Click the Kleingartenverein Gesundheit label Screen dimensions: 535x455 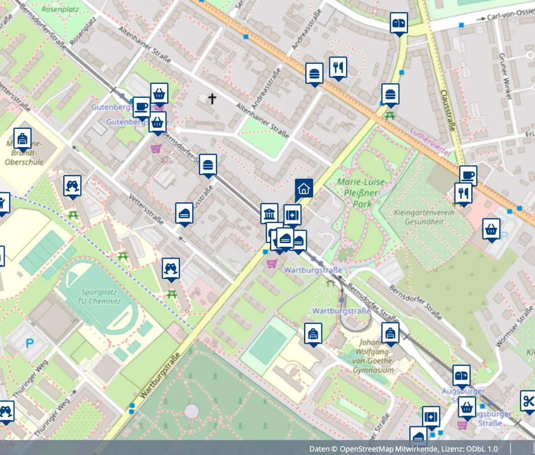coord(424,217)
